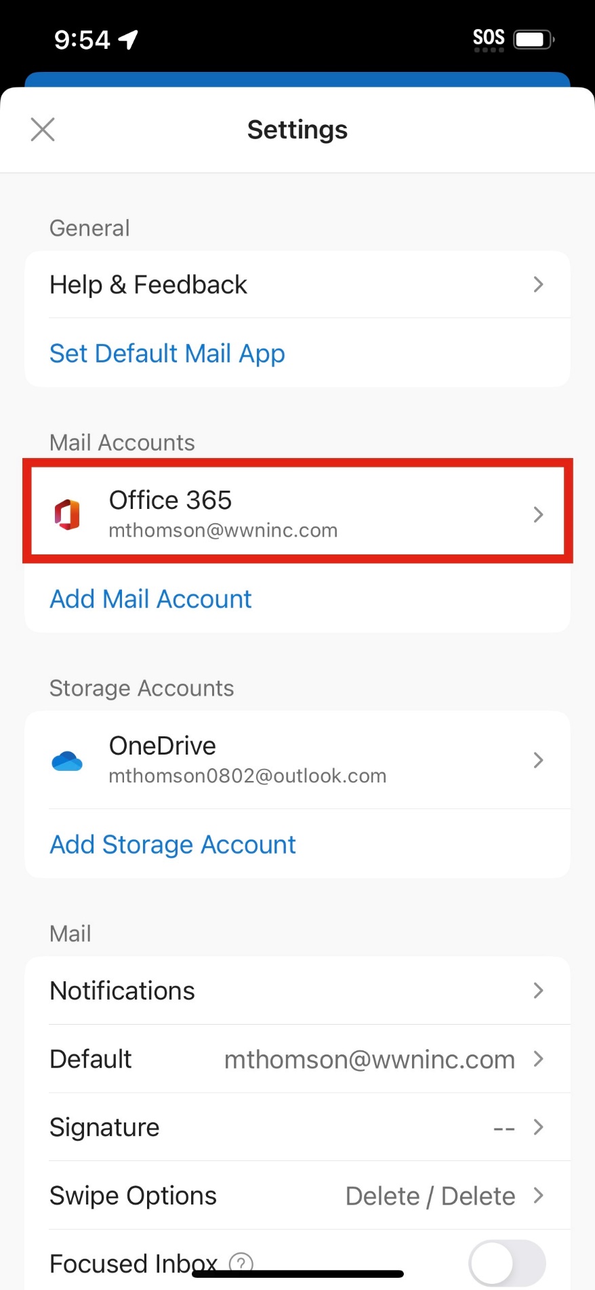The image size is (595, 1290).
Task: Tap mthomson0802@outlook.com email text
Action: click(247, 776)
